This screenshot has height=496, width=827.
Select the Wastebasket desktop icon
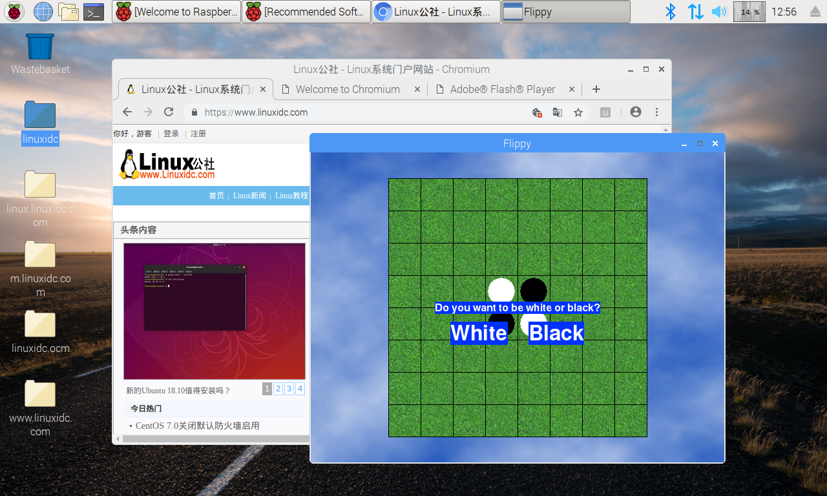[x=40, y=54]
